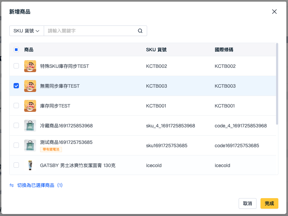Viewport: 288px width, 216px height.
Task: Tick the checkbox for 庫存同步TEST
Action: tap(16, 106)
